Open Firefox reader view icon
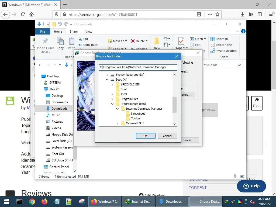The height and width of the screenshot is (207, 276). click(x=199, y=15)
